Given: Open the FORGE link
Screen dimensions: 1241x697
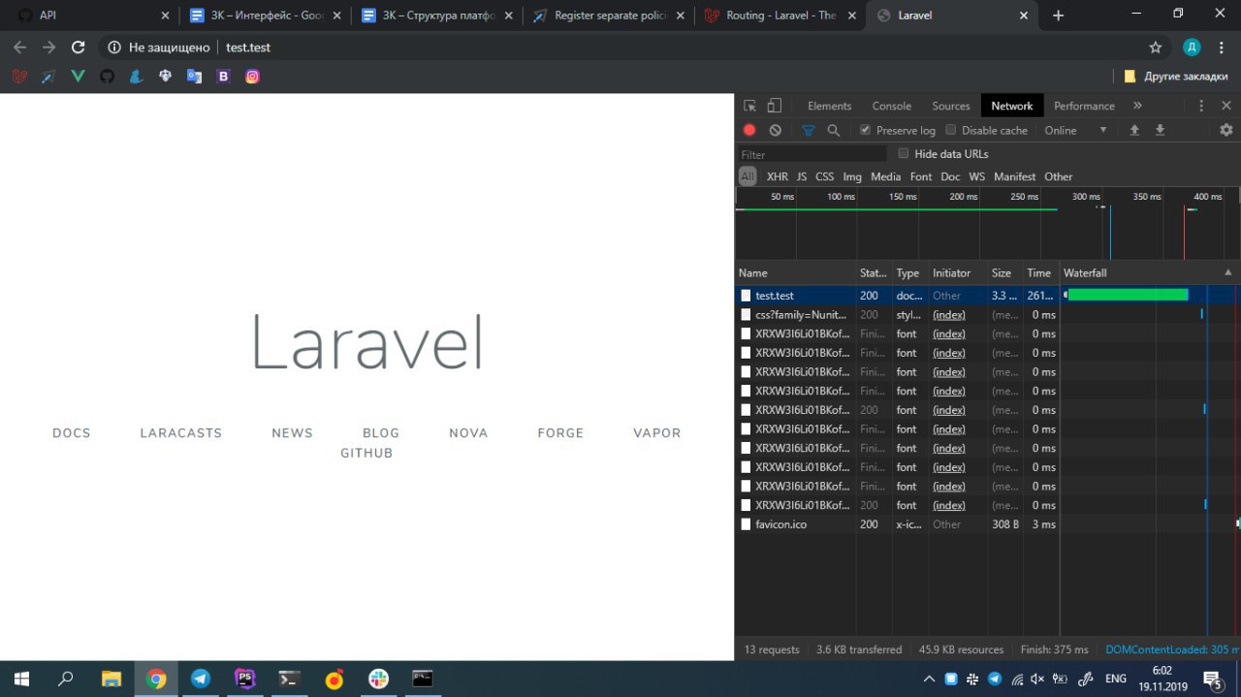Looking at the screenshot, I should point(560,433).
